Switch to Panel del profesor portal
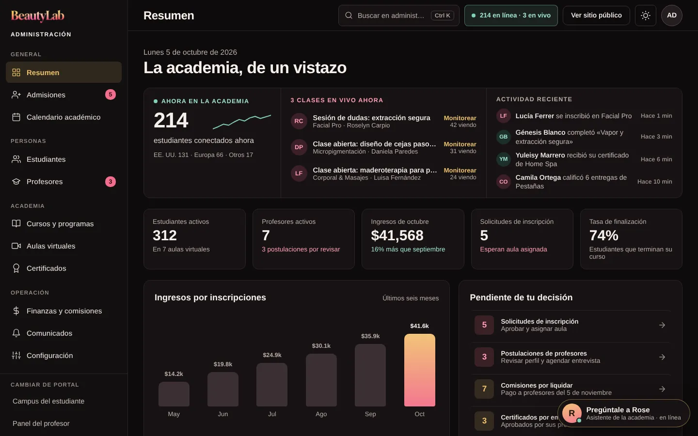The height and width of the screenshot is (436, 698). (63, 423)
